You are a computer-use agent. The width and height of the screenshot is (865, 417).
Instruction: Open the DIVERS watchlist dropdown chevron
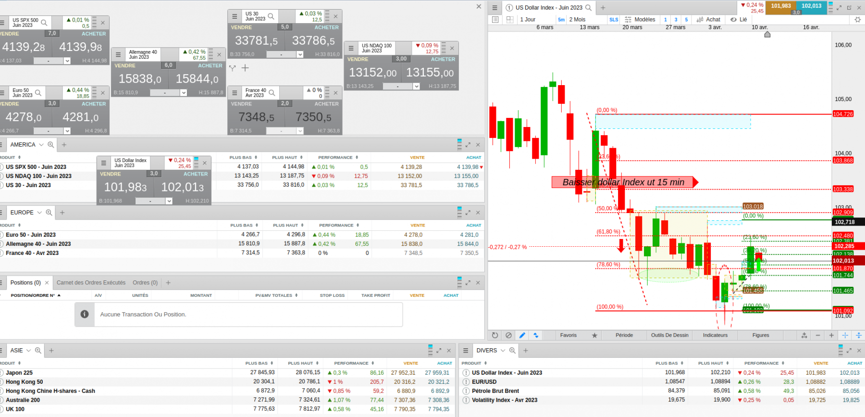click(503, 350)
